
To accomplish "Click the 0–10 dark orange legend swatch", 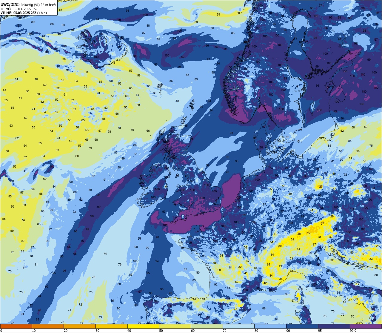I will point(16,326).
